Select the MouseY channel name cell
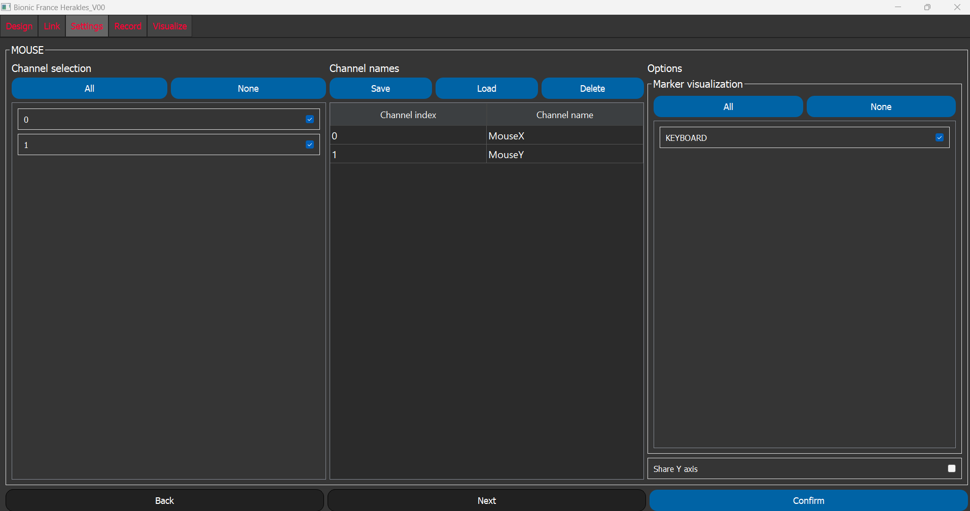The height and width of the screenshot is (511, 970). pos(564,155)
